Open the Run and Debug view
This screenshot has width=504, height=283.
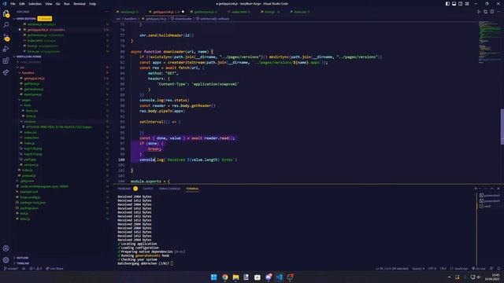tap(6, 49)
